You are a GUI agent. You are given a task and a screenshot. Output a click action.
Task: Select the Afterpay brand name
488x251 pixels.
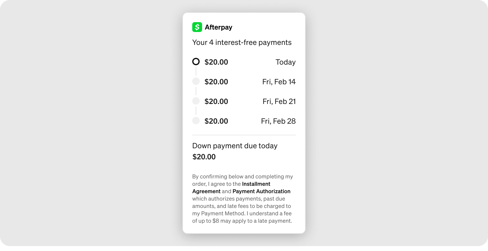219,27
